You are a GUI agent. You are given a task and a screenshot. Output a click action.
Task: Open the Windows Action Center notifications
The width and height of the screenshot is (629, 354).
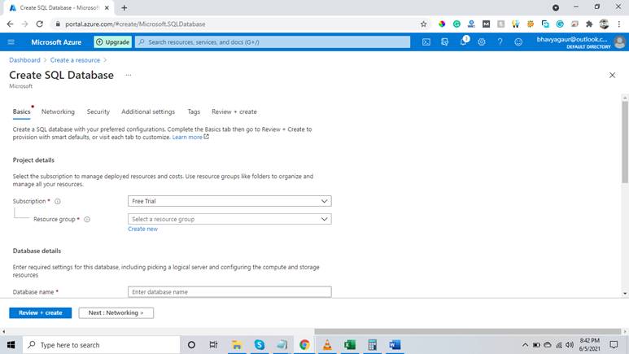pos(614,345)
